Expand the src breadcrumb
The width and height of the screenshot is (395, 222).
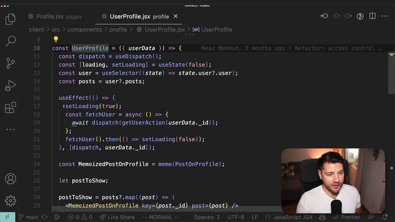pyautogui.click(x=56, y=30)
